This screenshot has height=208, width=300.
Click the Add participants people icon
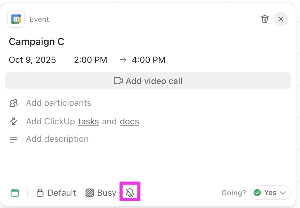(14, 103)
